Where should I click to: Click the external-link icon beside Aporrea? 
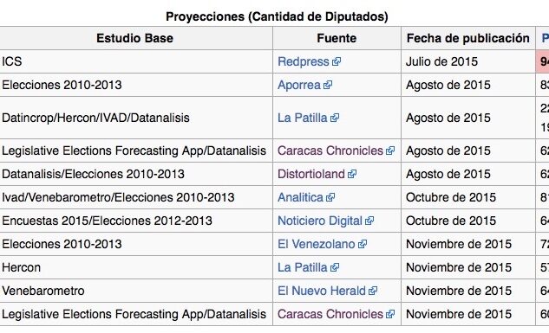(x=328, y=85)
